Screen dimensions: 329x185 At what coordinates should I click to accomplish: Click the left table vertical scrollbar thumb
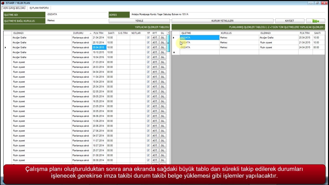pos(168,43)
